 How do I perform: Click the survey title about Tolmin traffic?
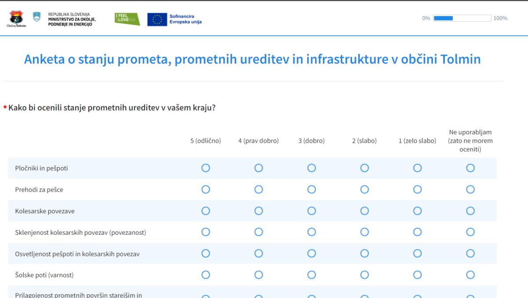click(x=253, y=59)
